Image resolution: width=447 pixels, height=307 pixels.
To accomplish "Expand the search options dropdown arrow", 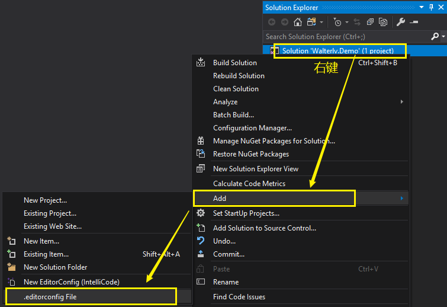I will (443, 37).
